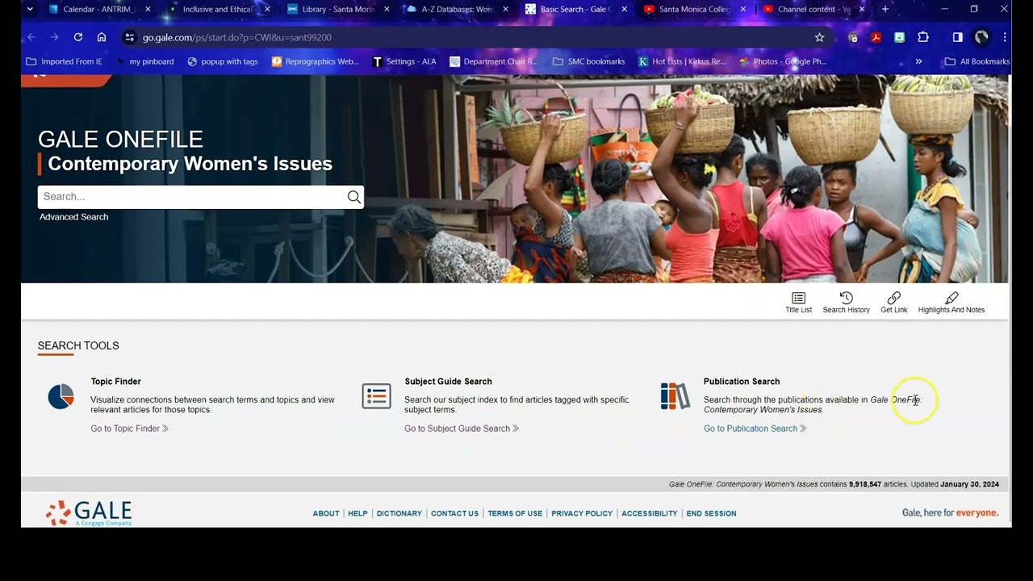
Task: View site information icon in address bar
Action: coord(129,37)
